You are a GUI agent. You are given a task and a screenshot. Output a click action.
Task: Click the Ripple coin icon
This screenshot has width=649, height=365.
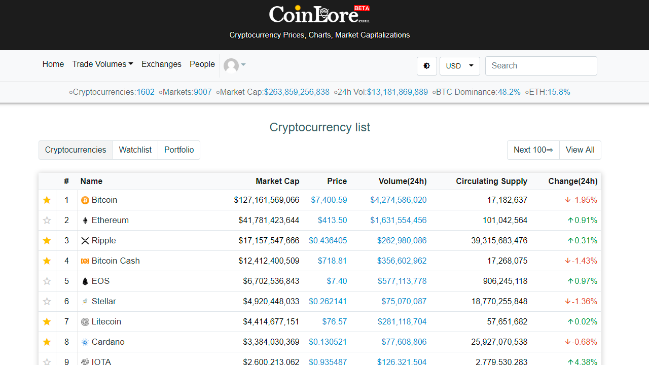[x=85, y=241]
